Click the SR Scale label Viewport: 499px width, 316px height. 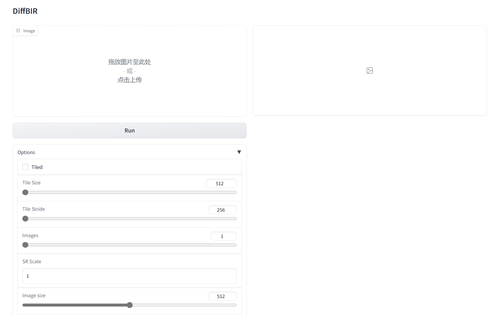pyautogui.click(x=32, y=262)
